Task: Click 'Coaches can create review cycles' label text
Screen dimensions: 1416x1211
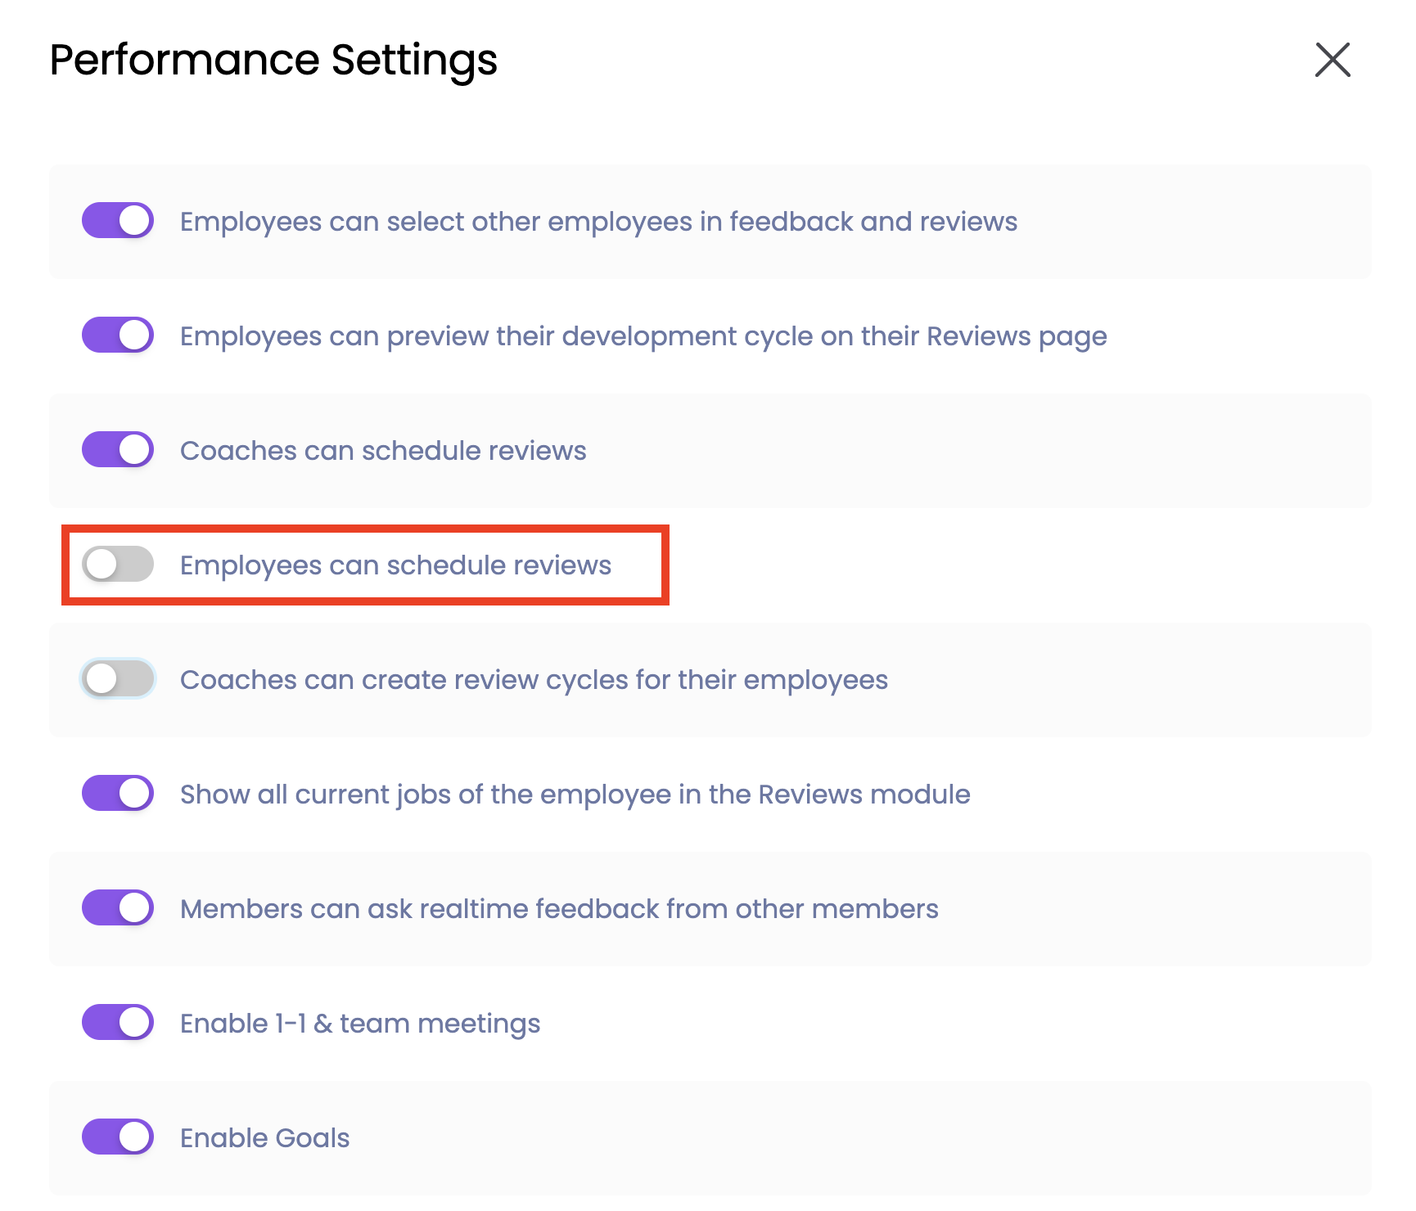Action: pos(534,680)
